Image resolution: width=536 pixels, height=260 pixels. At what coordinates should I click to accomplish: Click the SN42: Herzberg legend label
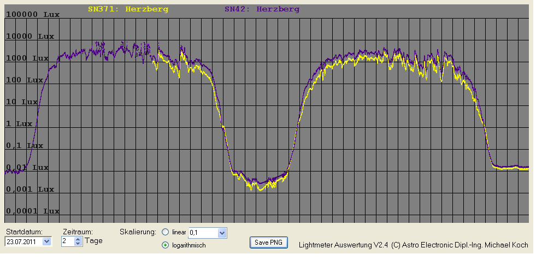coord(262,9)
